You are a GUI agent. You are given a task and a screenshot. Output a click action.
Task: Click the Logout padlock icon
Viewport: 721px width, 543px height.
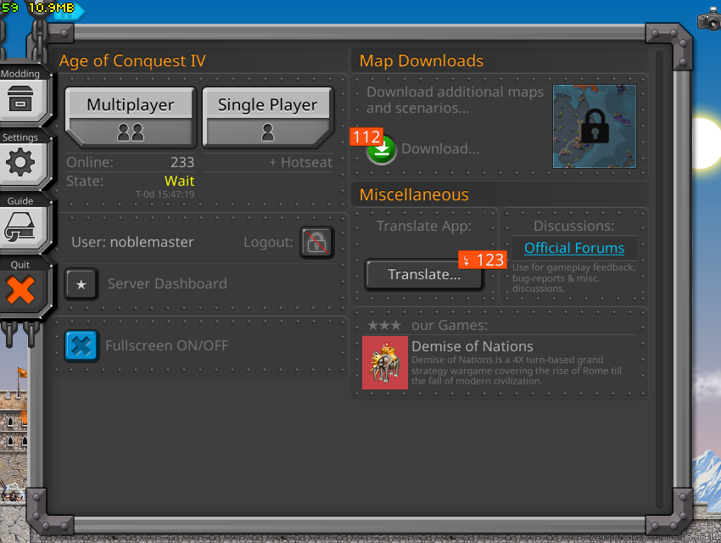coord(316,243)
